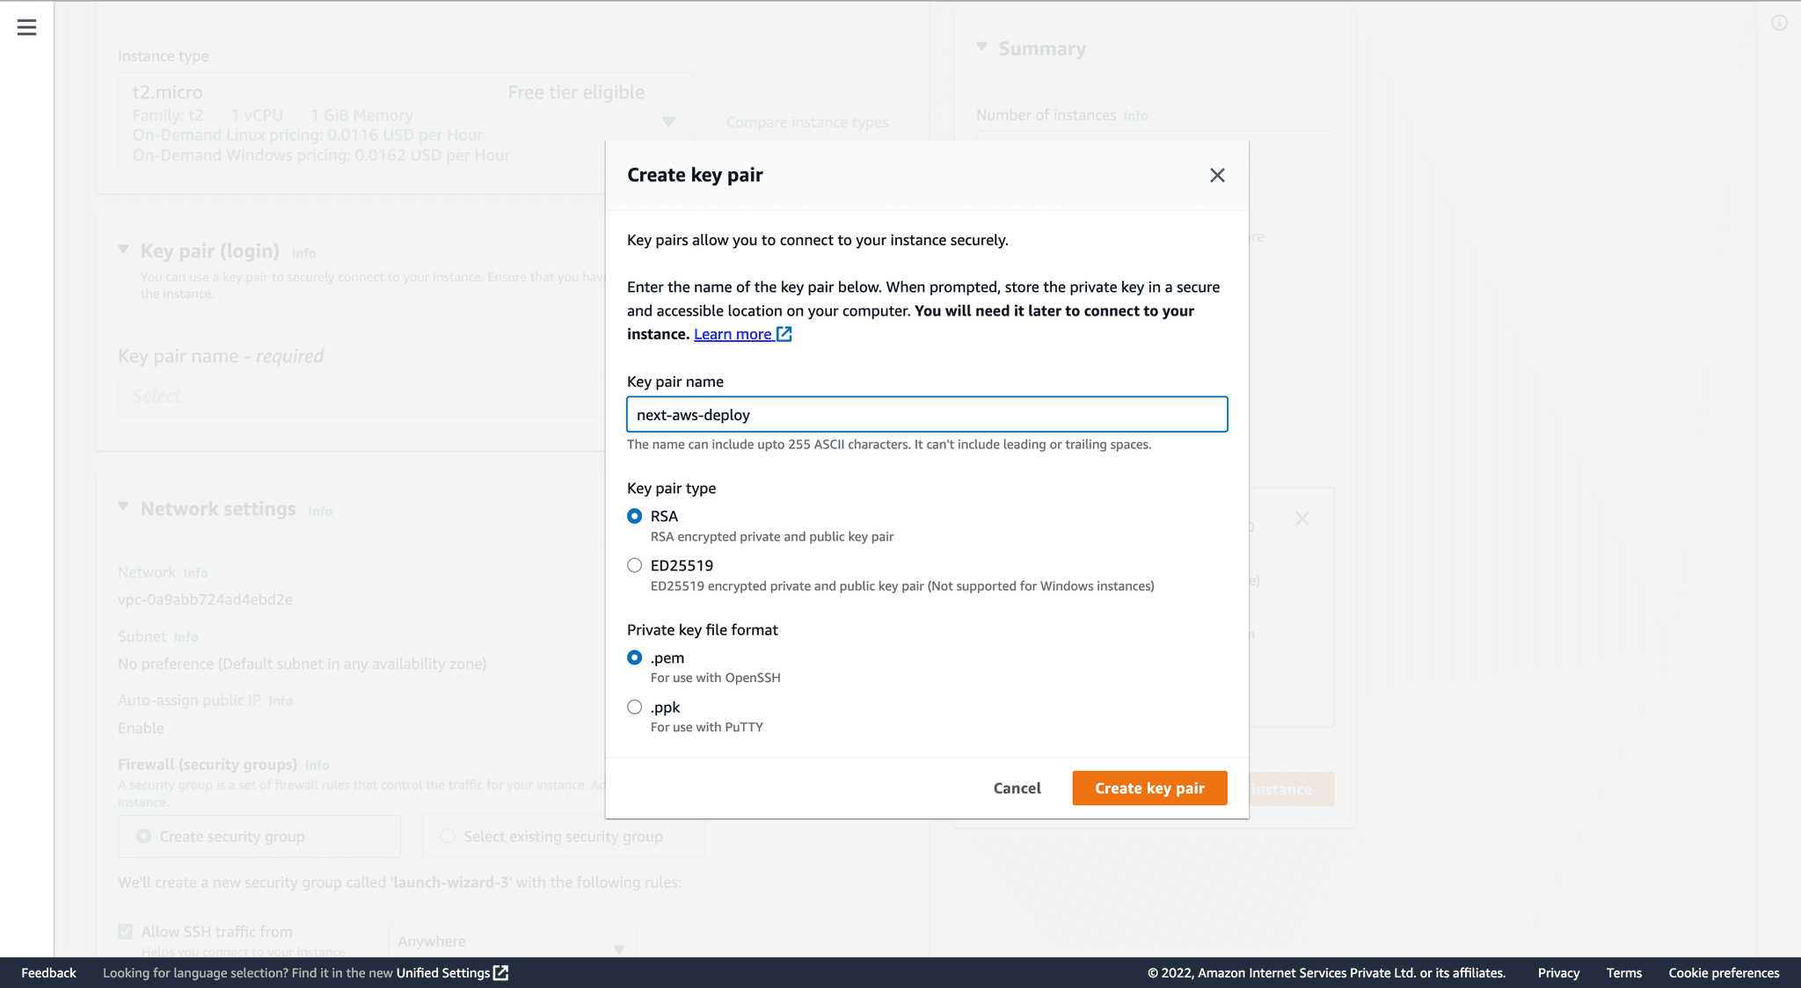Uncheck Allow SSH traffic from
Screen dimensions: 1801x988
click(x=125, y=932)
